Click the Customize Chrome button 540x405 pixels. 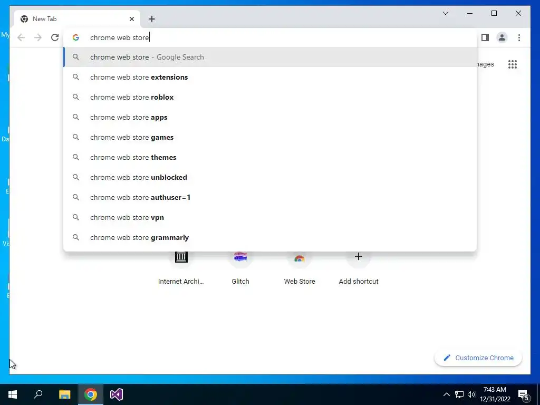click(x=478, y=358)
